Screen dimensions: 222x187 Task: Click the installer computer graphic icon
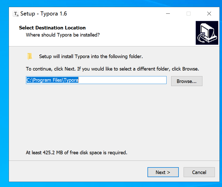(207, 33)
